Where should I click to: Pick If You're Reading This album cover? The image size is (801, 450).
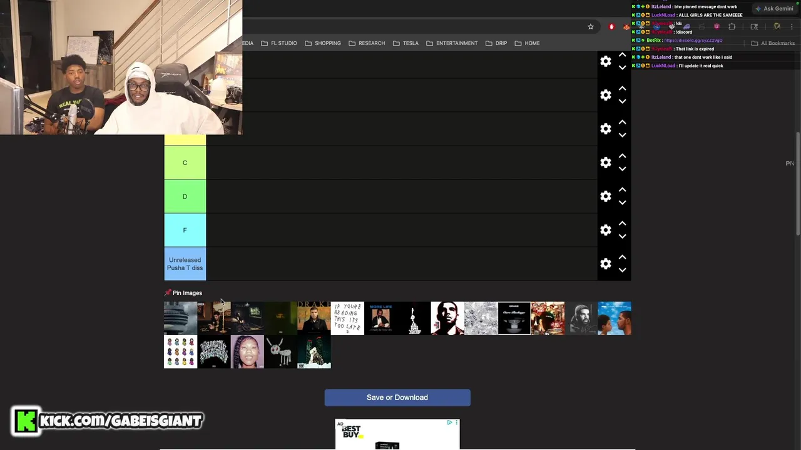[347, 318]
